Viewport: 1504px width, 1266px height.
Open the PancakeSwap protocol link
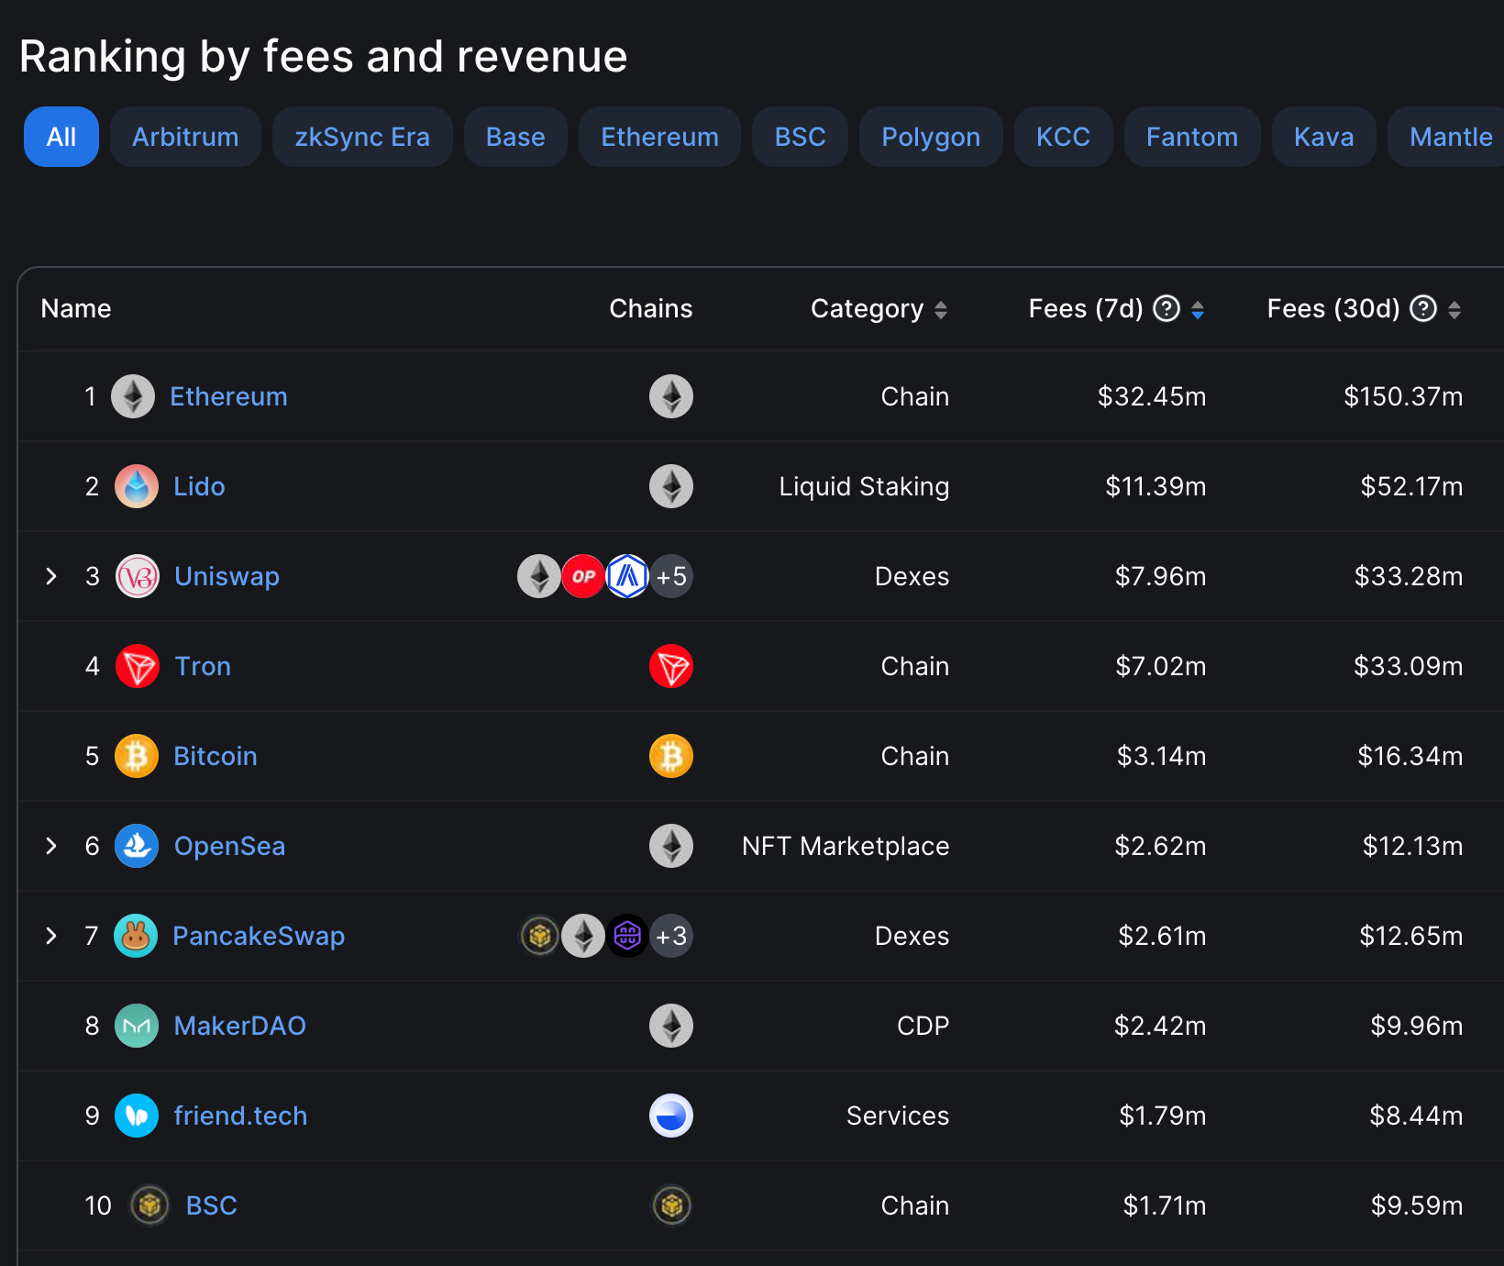(x=259, y=936)
